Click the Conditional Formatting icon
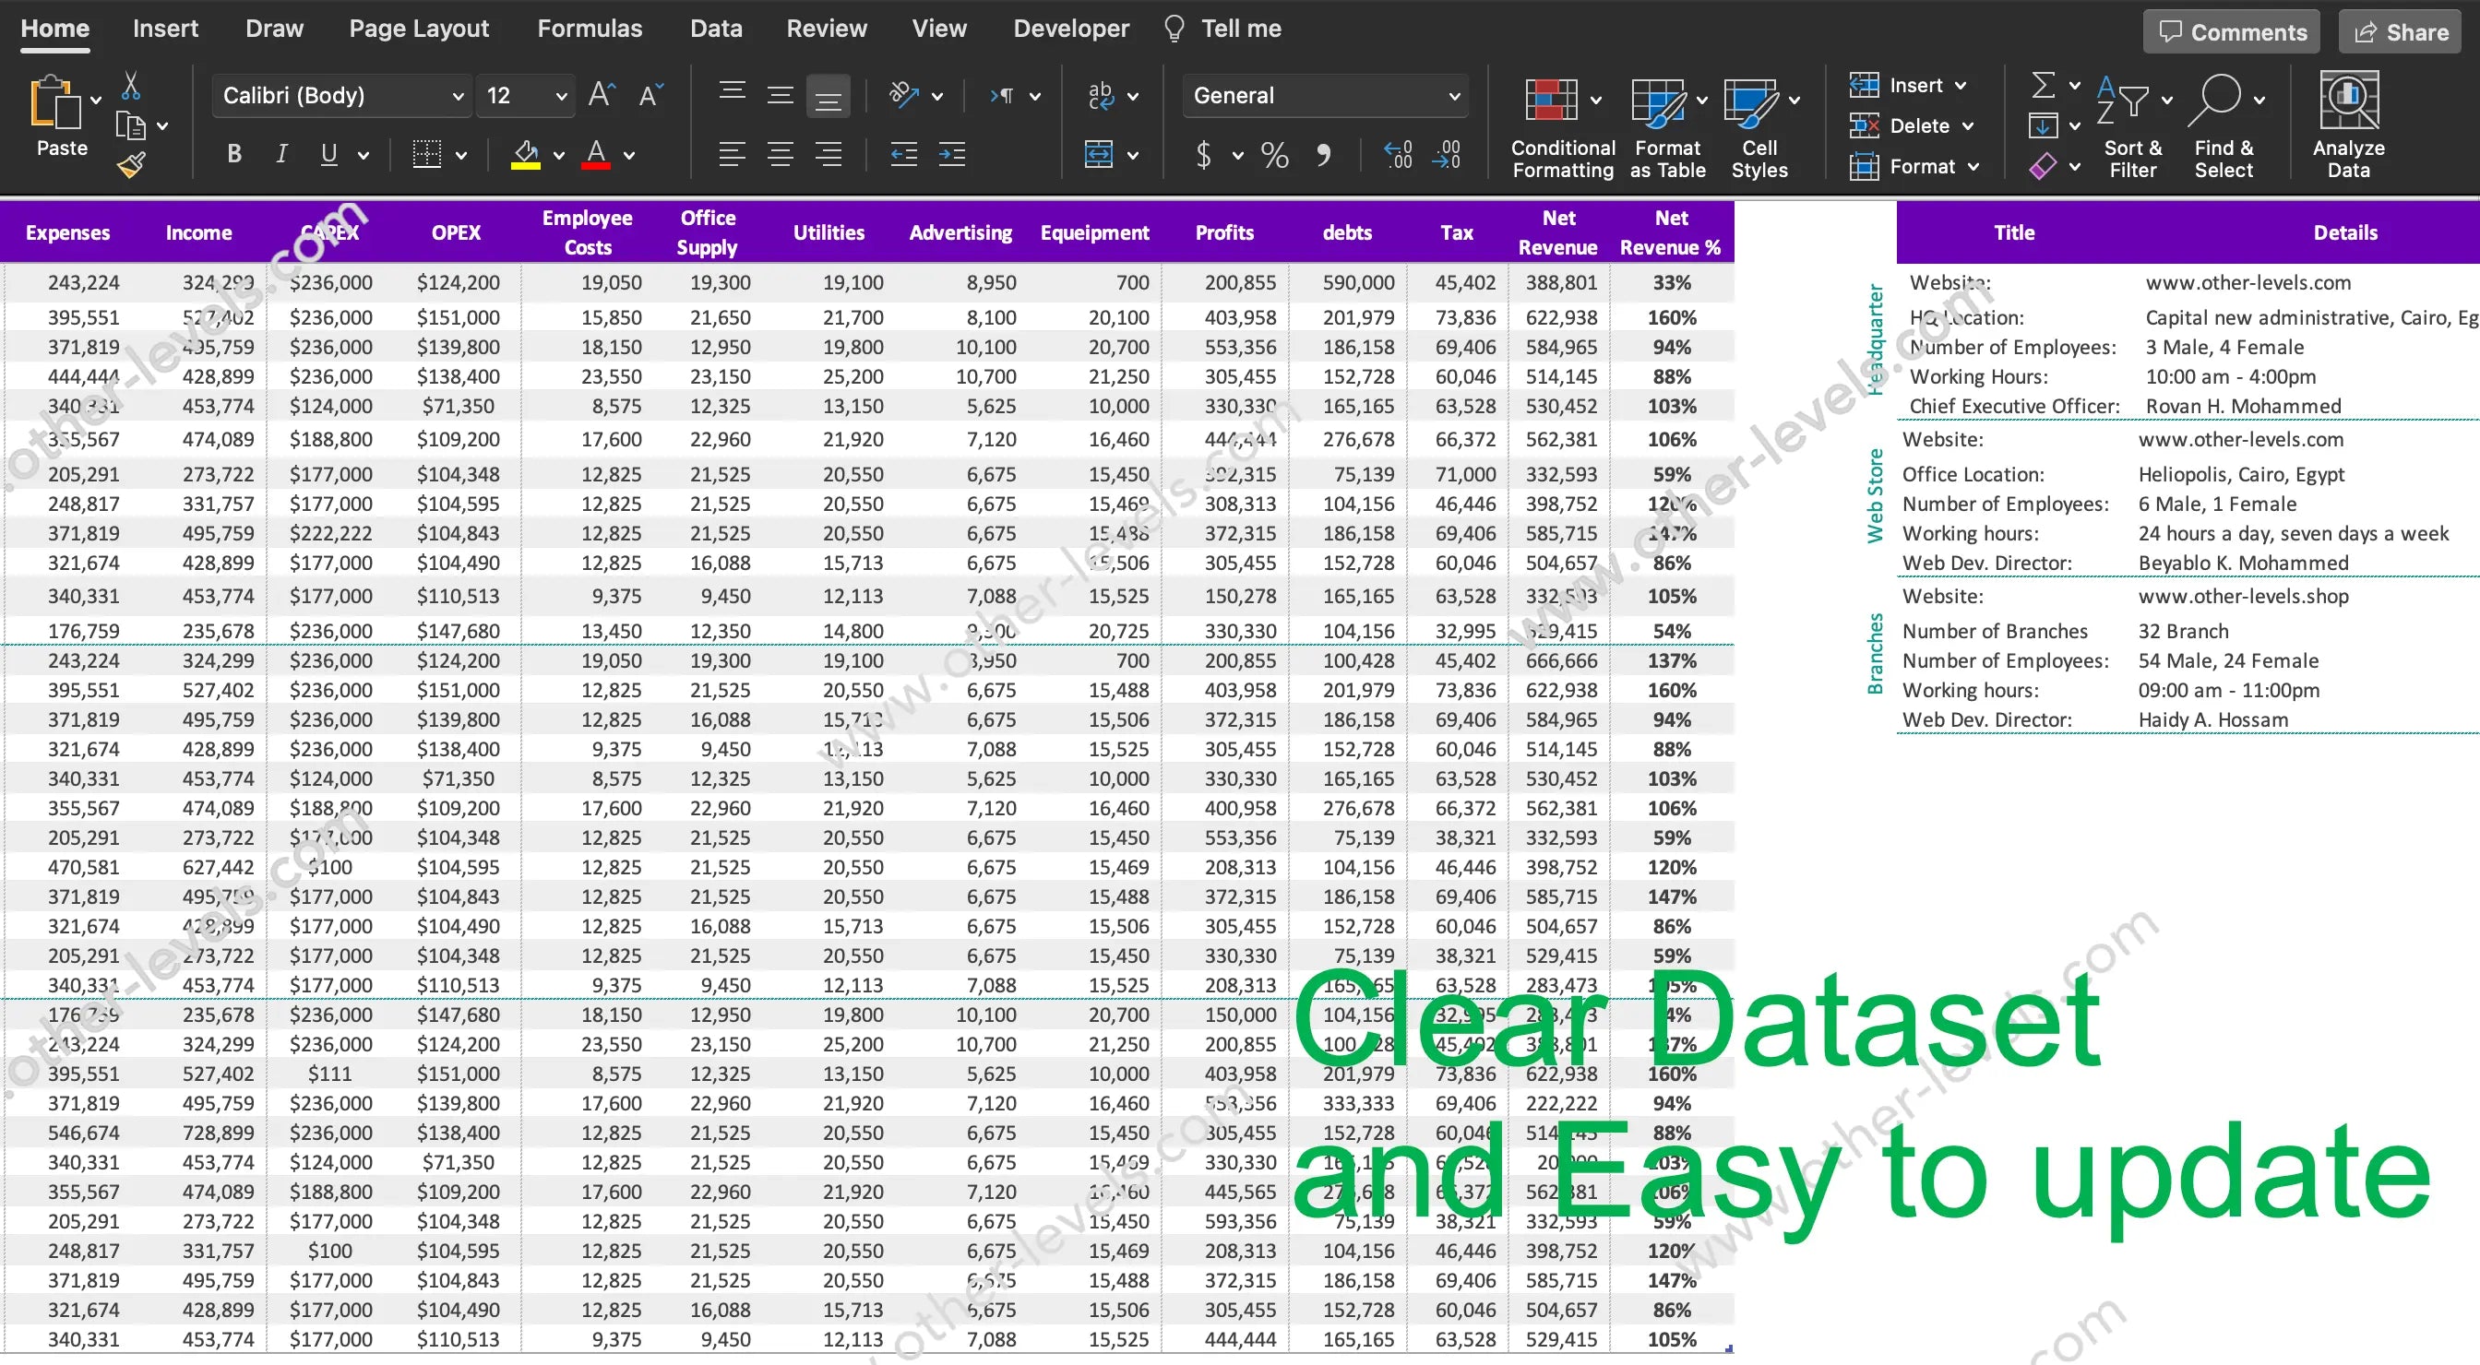Image resolution: width=2480 pixels, height=1365 pixels. click(1550, 101)
